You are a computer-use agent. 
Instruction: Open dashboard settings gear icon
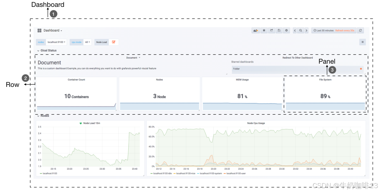pos(286,30)
